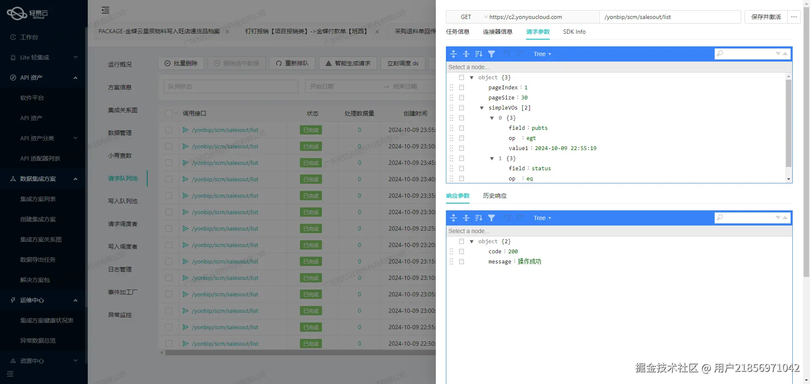Click the detail panel's vertical scrollbar
Viewport: 810px width, 384px height.
pos(806,142)
